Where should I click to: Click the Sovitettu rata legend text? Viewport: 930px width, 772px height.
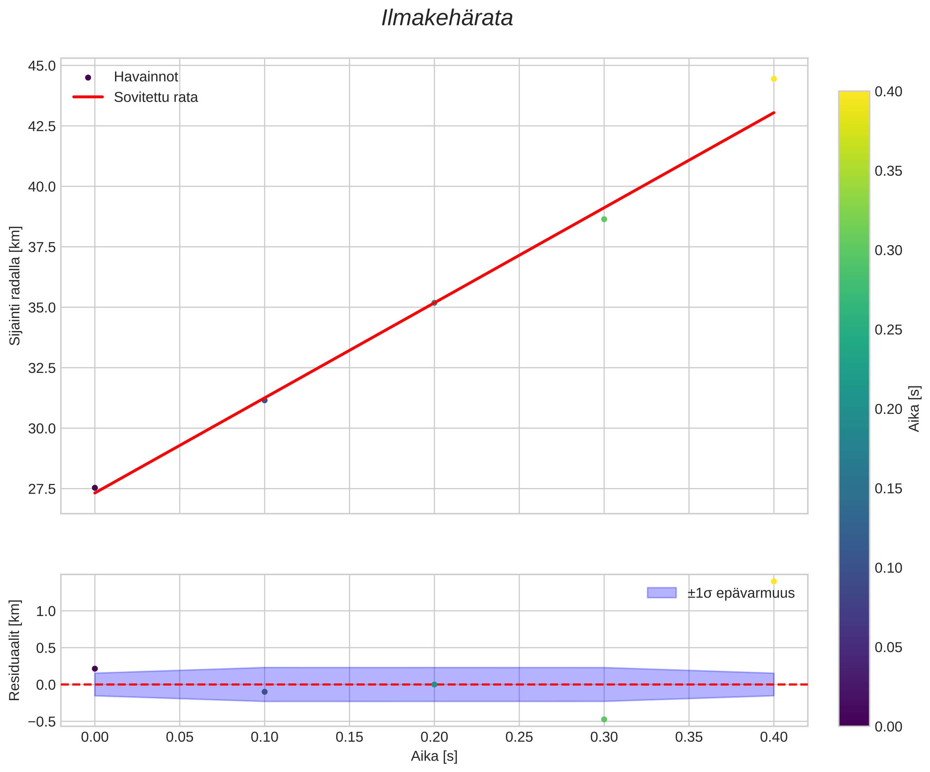coord(156,97)
